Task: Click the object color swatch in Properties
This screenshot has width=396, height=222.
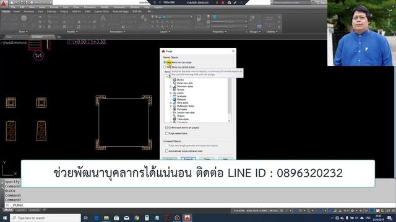Action: pyautogui.click(x=215, y=17)
